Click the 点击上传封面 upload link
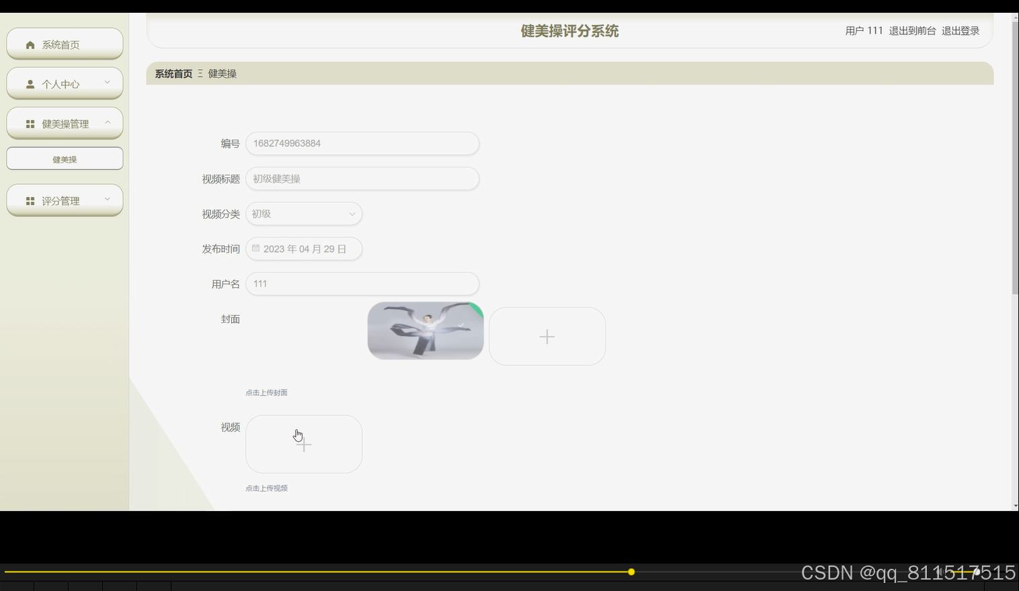This screenshot has height=591, width=1019. click(266, 392)
